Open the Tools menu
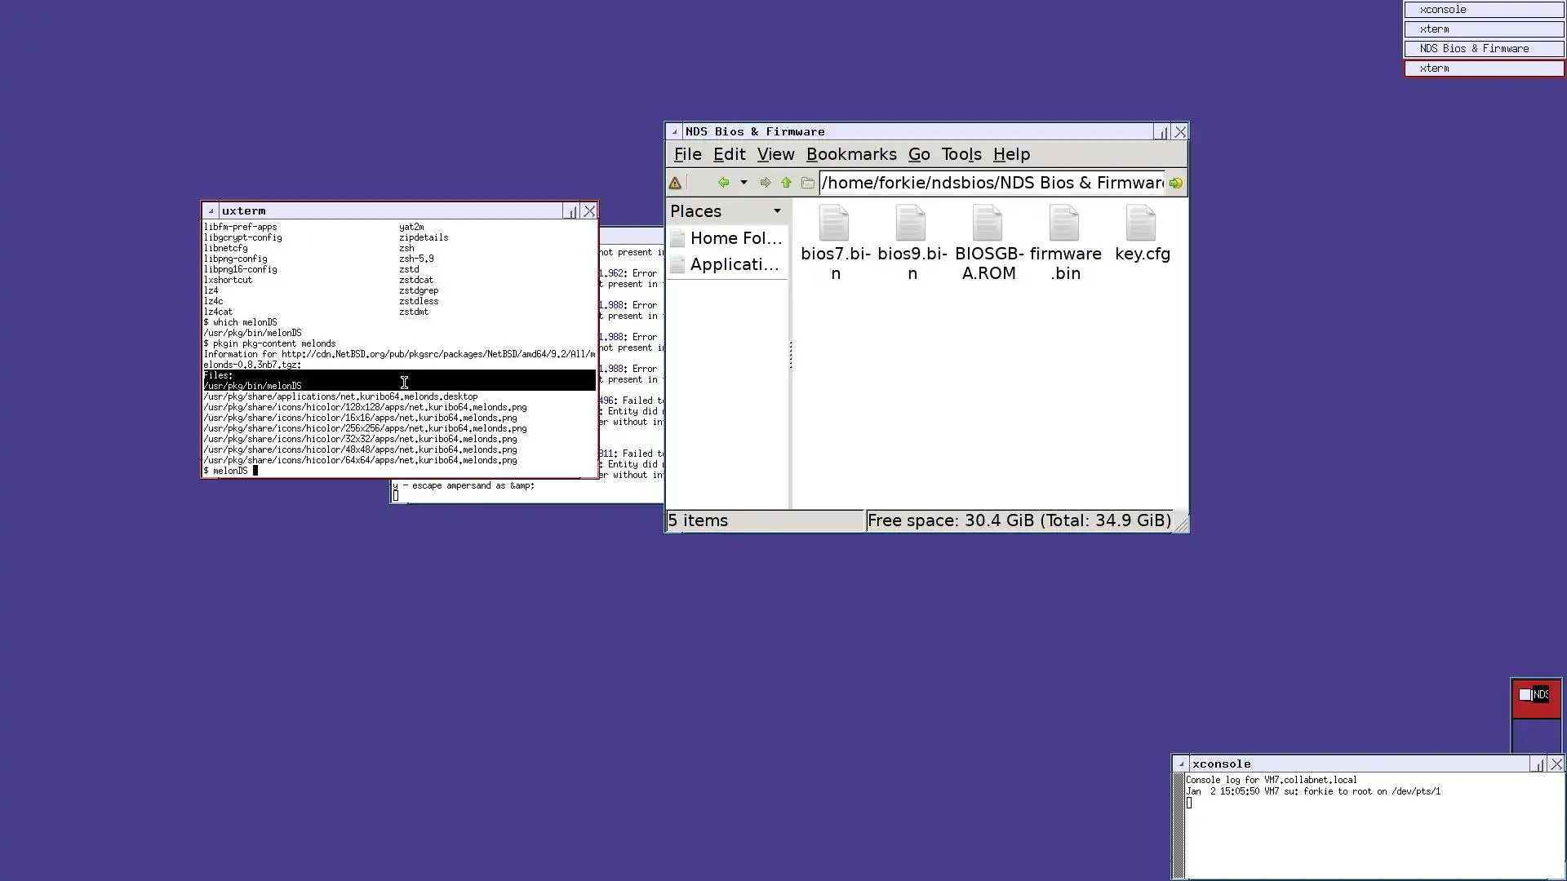Image resolution: width=1567 pixels, height=881 pixels. pyautogui.click(x=961, y=154)
